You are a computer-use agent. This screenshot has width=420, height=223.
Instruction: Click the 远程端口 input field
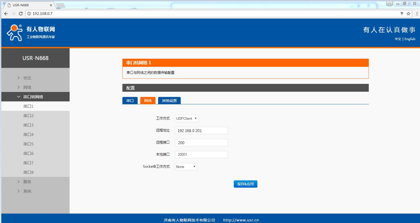[201, 143]
